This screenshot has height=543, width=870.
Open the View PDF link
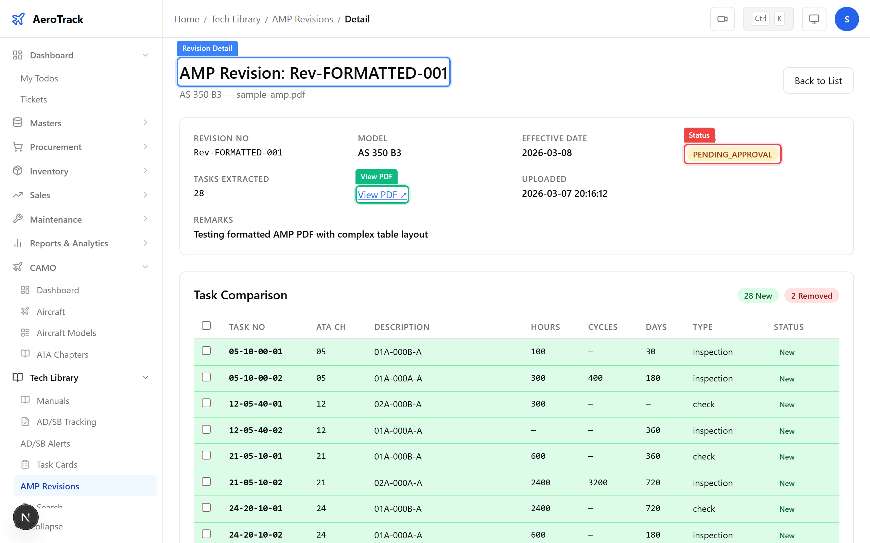tap(382, 195)
